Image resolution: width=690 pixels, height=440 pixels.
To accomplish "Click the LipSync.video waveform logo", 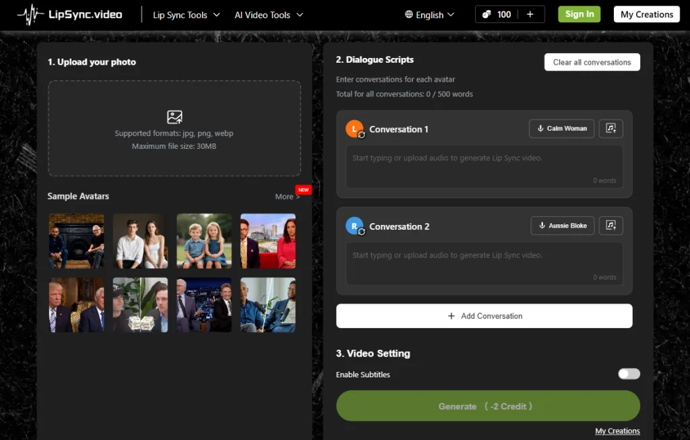I will pos(30,15).
